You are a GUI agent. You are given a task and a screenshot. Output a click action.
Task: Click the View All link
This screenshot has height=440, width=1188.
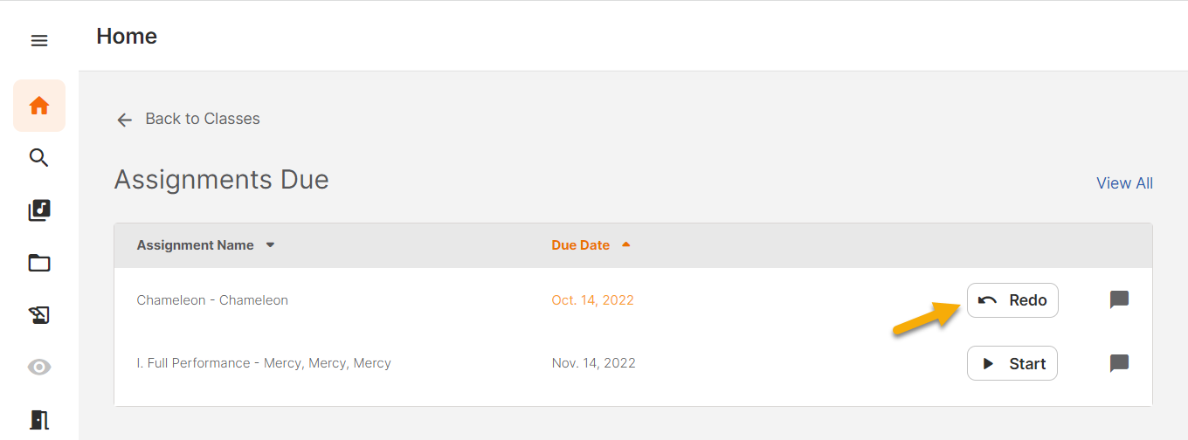click(x=1124, y=183)
